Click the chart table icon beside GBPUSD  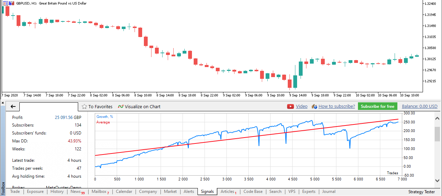(6, 3)
